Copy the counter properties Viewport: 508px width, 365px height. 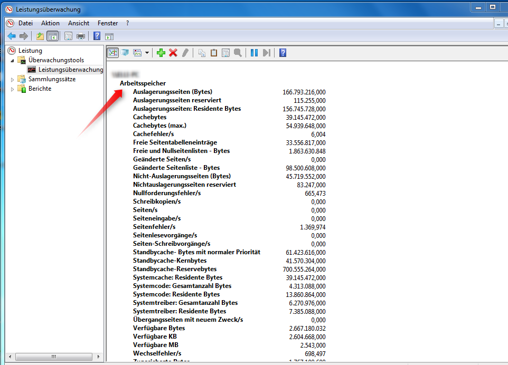click(x=203, y=52)
